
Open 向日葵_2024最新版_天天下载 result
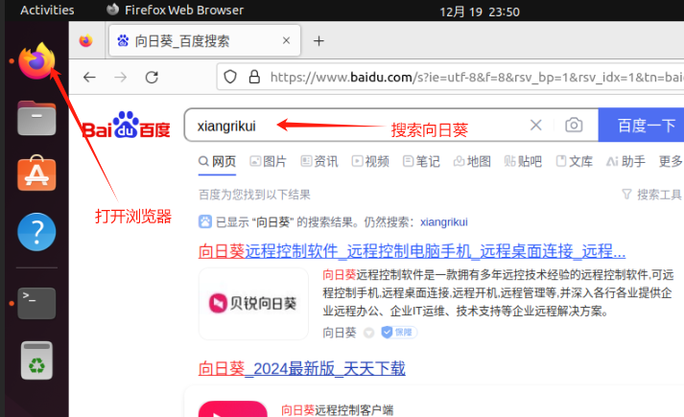pyautogui.click(x=302, y=369)
